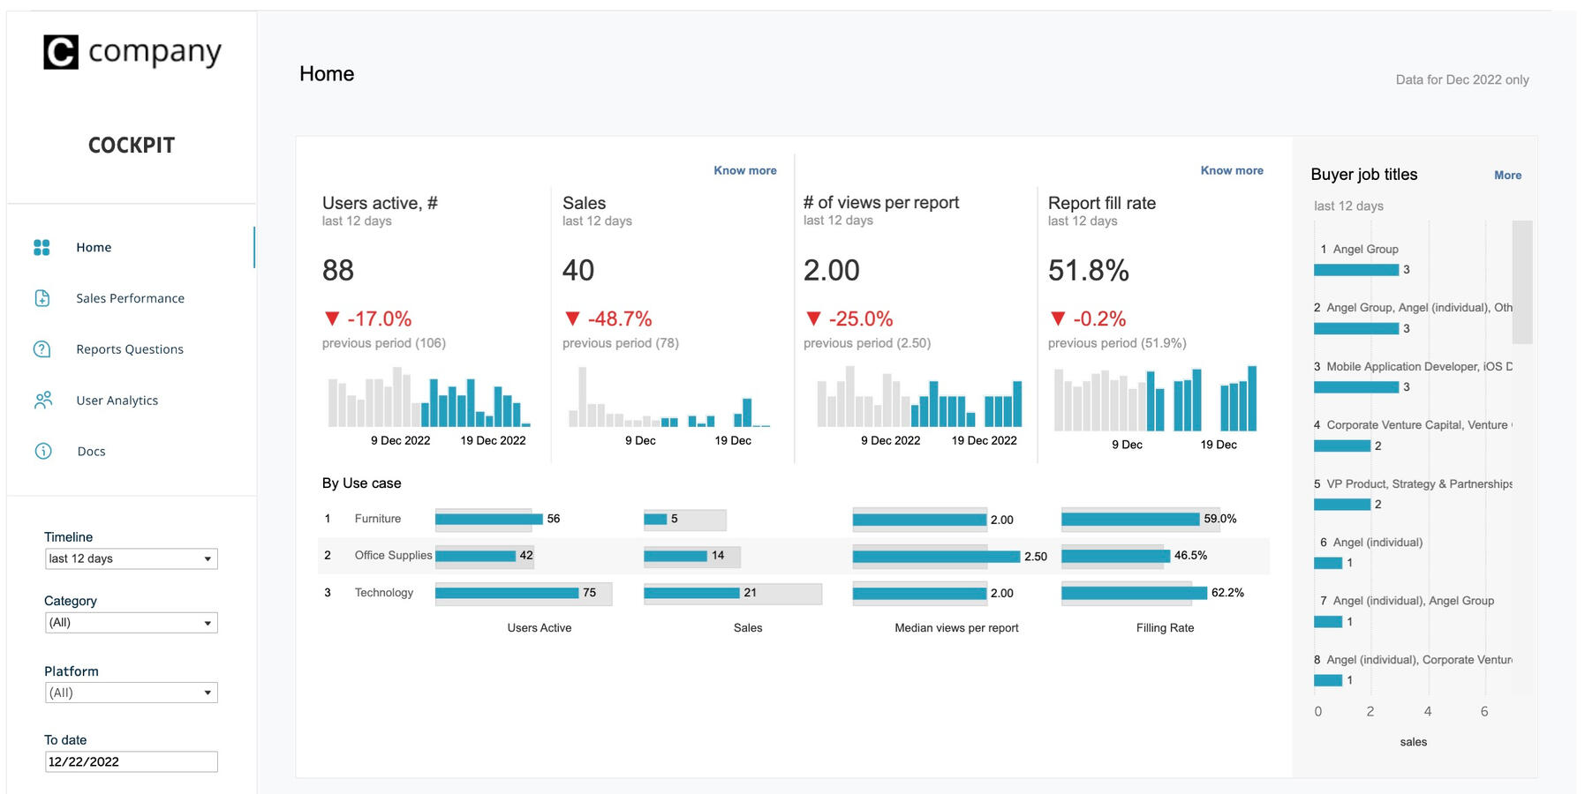The width and height of the screenshot is (1585, 794).
Task: Click Office Supplies Filling Rate bar
Action: click(x=1115, y=556)
